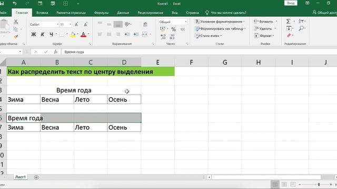Viewport: 337px width, 189px height.
Task: Undo the last action
Action: tap(14, 4)
